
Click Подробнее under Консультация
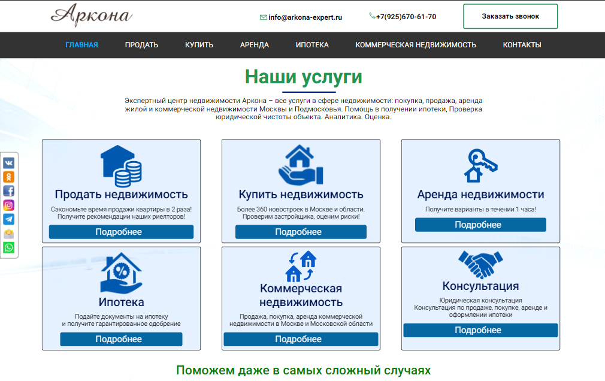pos(481,331)
